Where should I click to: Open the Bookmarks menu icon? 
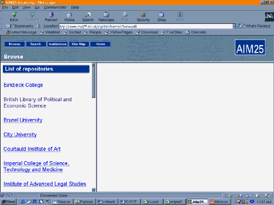(19, 26)
